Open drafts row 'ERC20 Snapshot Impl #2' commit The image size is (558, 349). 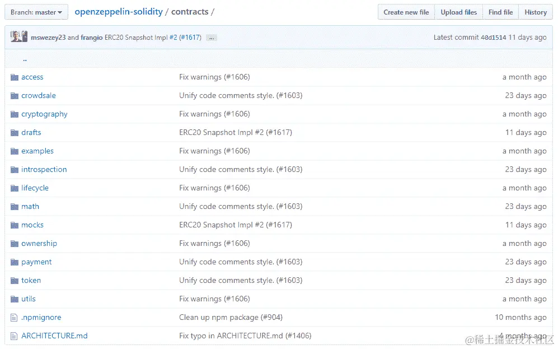(x=236, y=132)
